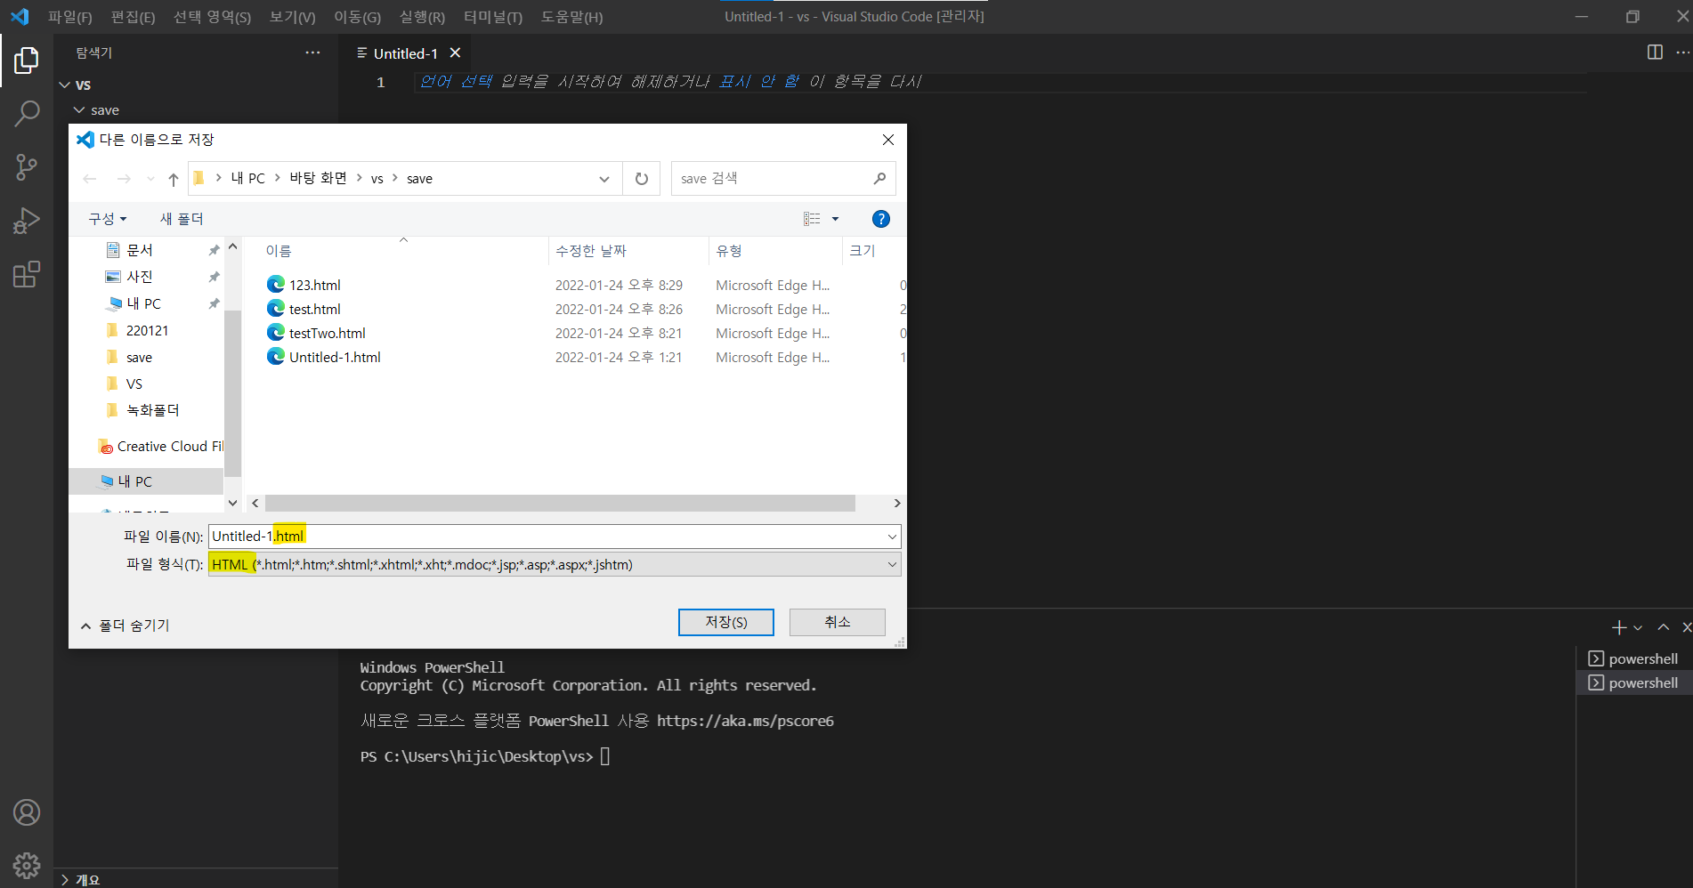The width and height of the screenshot is (1693, 888).
Task: Click the save 검색 search field
Action: pos(772,178)
